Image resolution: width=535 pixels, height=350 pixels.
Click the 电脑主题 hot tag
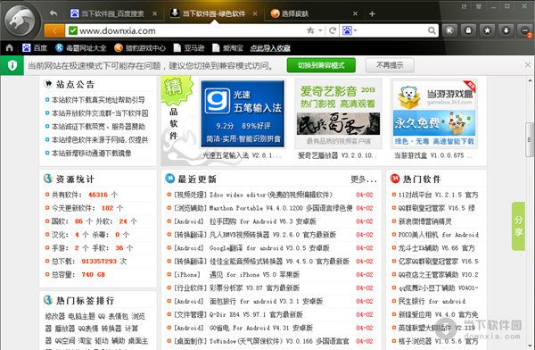[x=81, y=316]
